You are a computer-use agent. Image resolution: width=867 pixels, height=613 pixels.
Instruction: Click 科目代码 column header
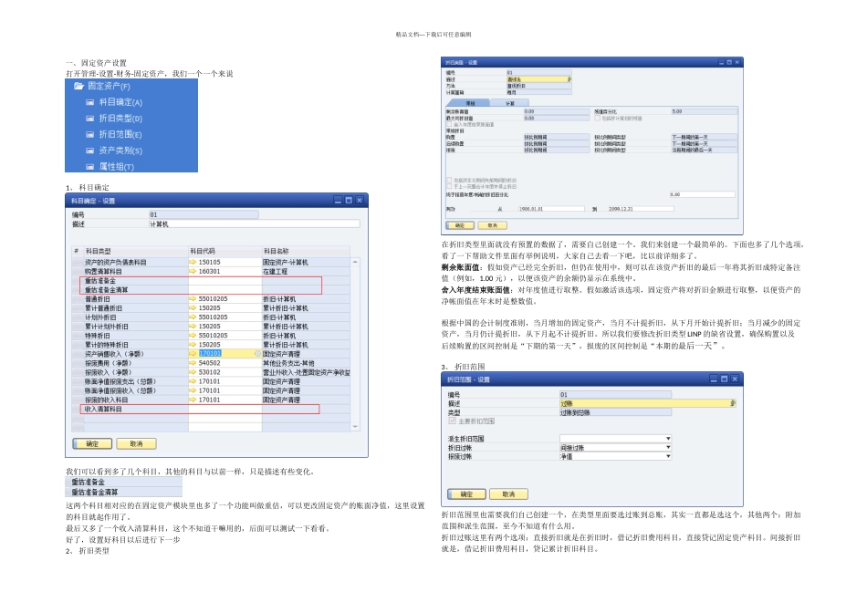tap(225, 251)
